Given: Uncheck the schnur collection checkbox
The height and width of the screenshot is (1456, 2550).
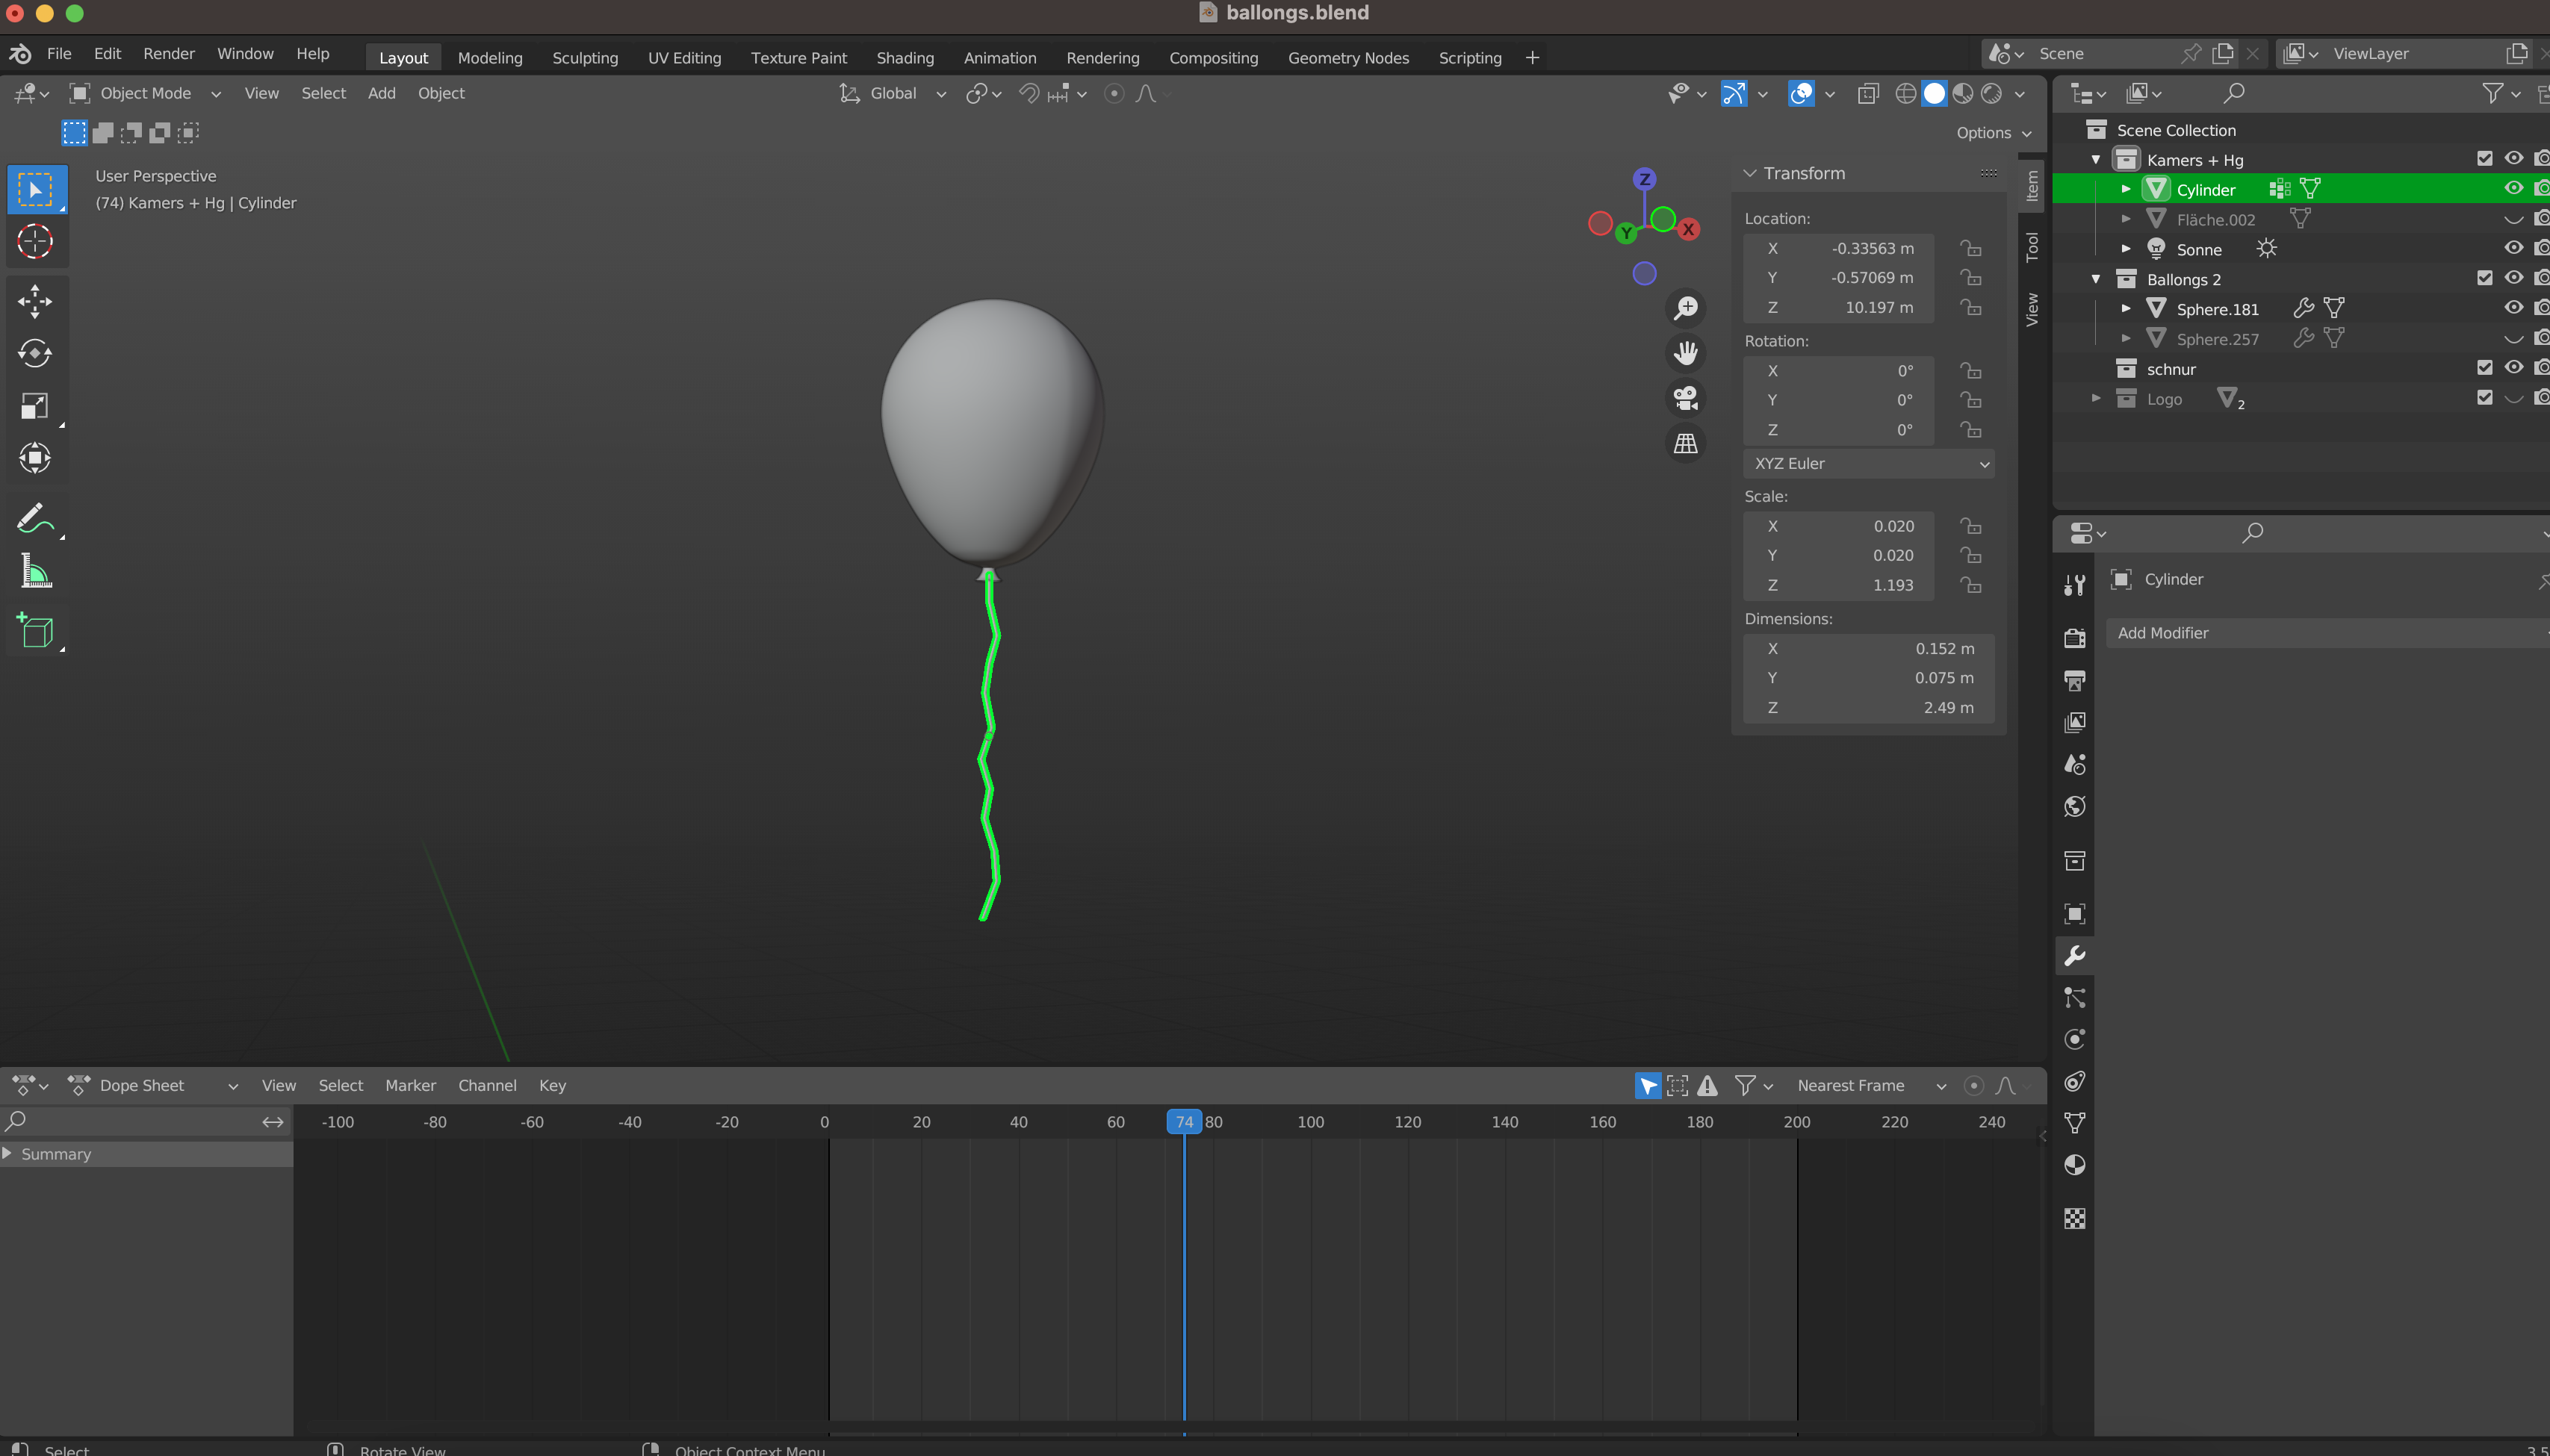Looking at the screenshot, I should [2484, 368].
